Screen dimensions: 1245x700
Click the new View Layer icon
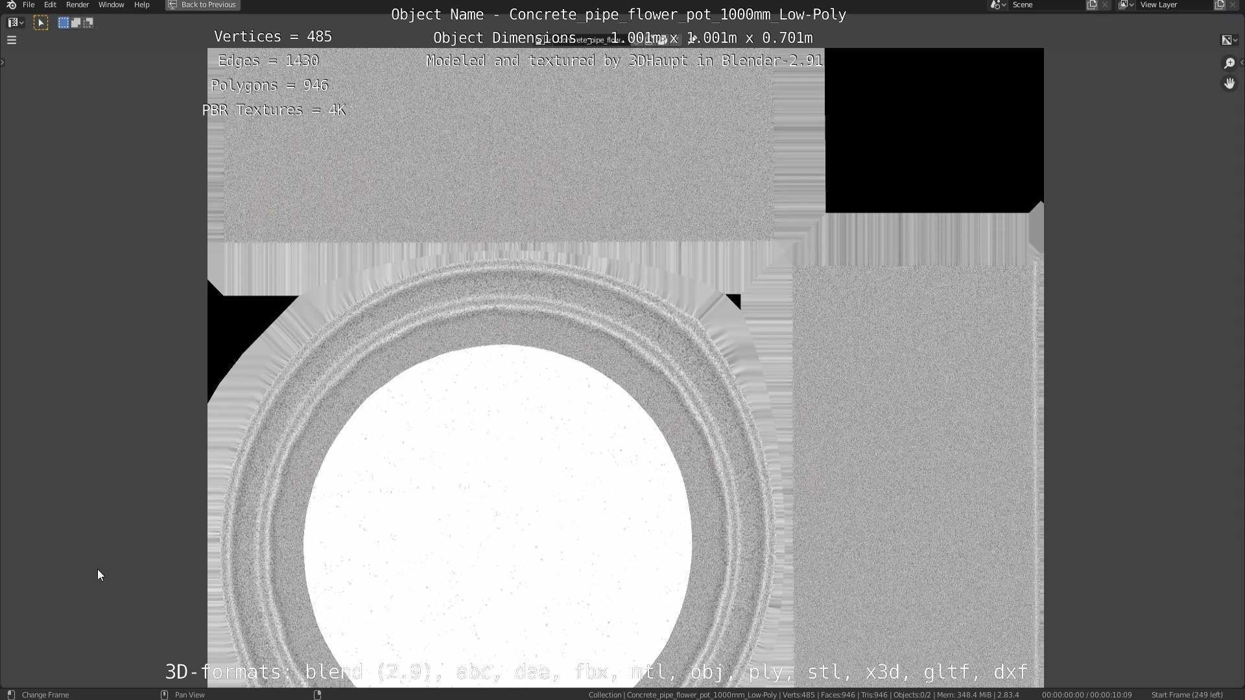pyautogui.click(x=1219, y=5)
